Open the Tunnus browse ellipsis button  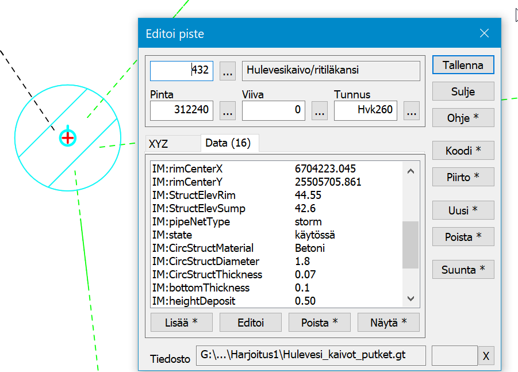[x=411, y=112]
